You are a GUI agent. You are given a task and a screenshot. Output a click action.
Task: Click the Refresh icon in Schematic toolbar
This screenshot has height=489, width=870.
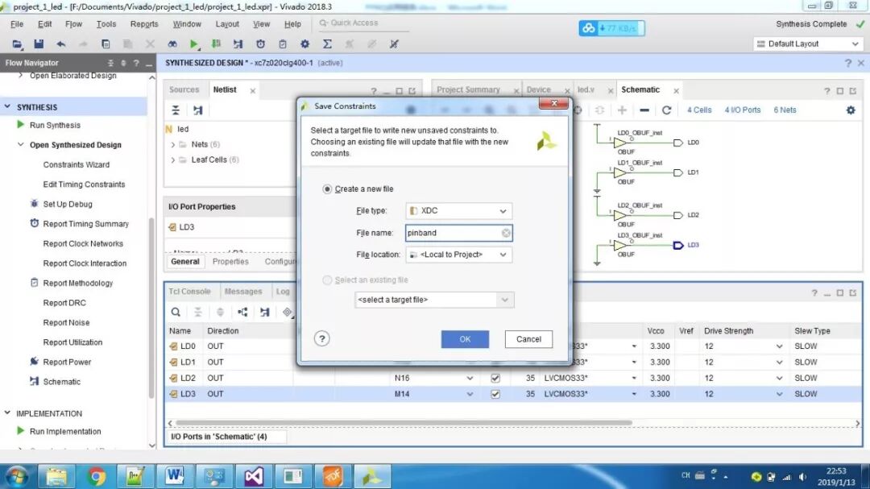click(x=666, y=110)
